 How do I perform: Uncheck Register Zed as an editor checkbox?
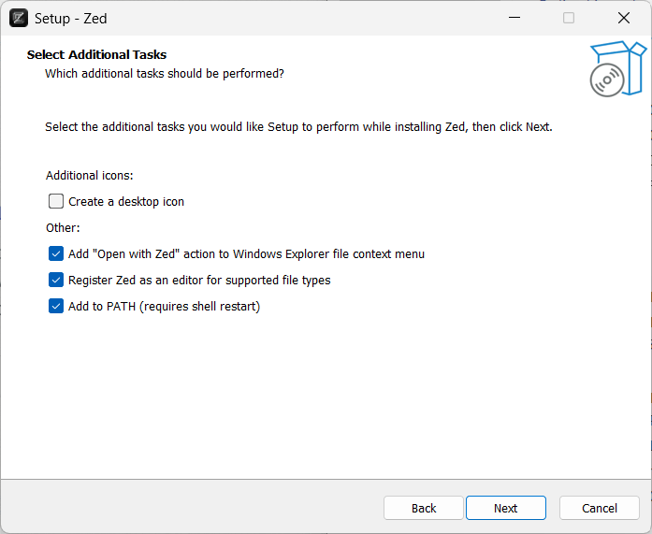(x=56, y=280)
